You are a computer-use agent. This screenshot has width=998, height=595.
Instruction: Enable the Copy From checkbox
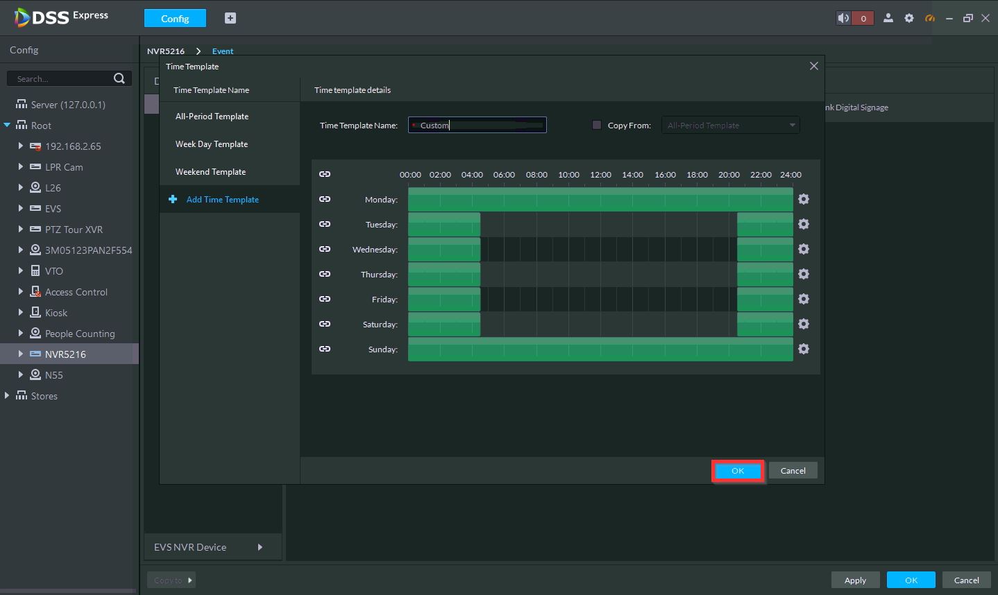[597, 125]
